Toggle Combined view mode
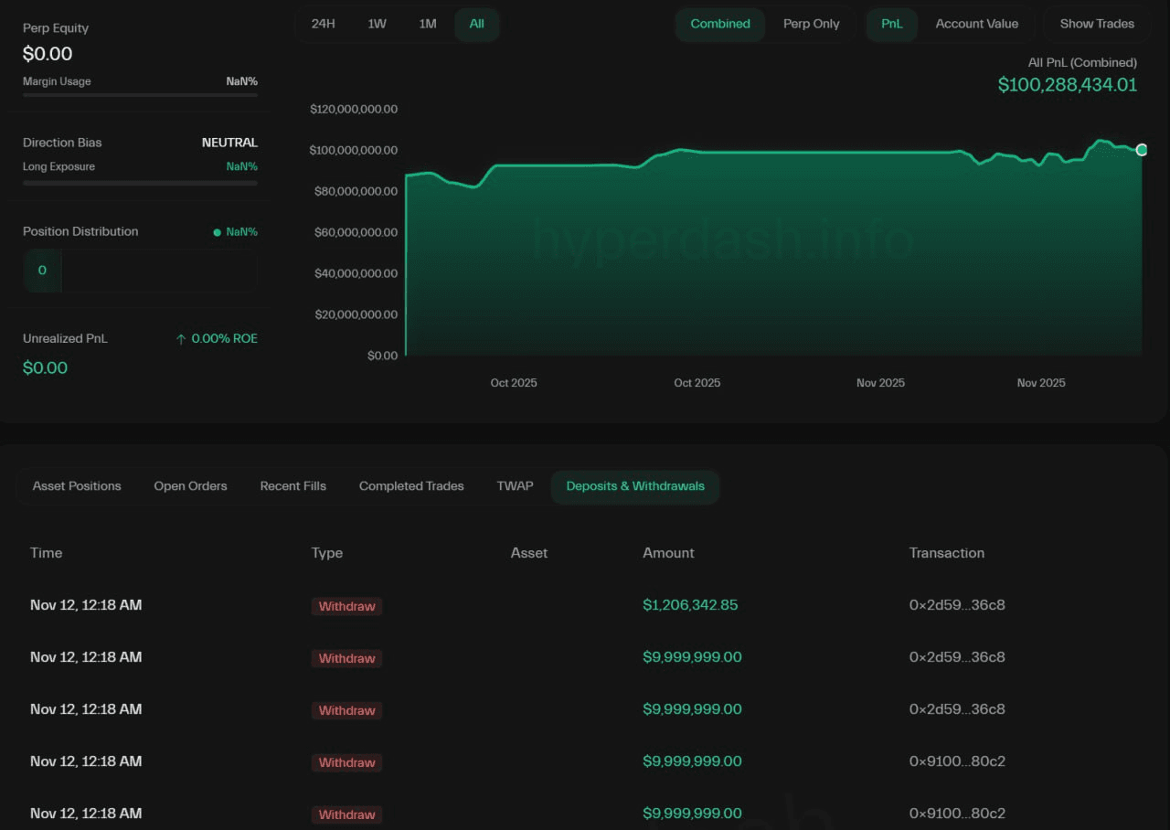1170x830 pixels. (x=719, y=24)
